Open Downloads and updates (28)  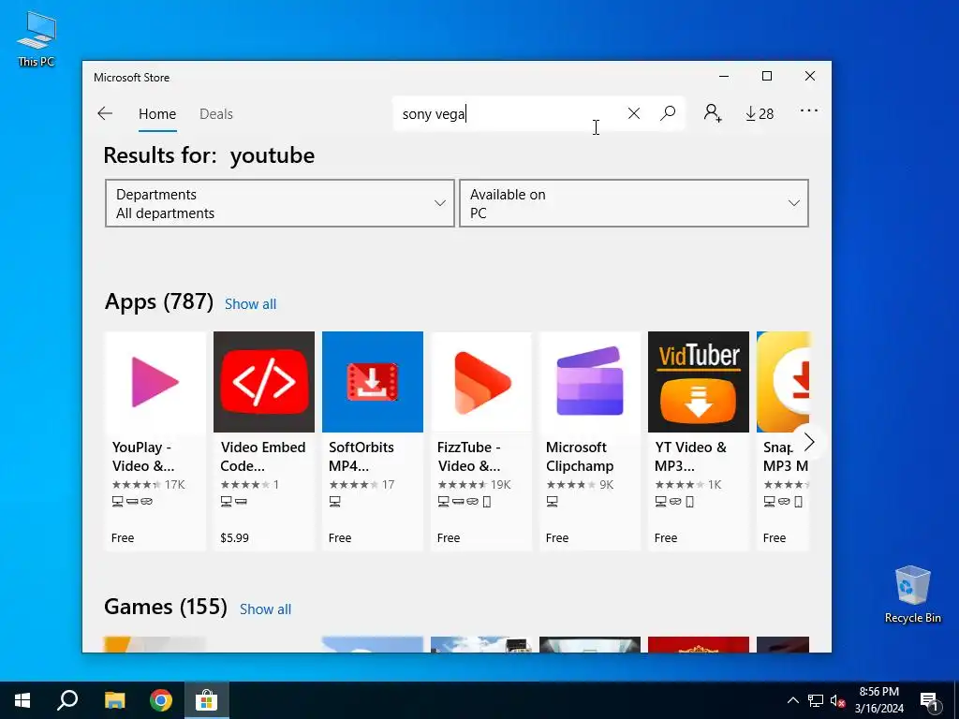[x=759, y=113]
